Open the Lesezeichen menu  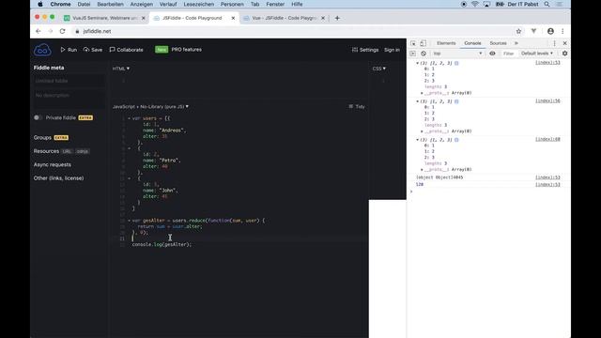point(198,4)
